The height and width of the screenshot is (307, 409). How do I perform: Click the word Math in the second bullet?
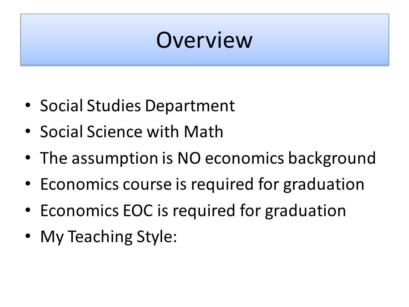pyautogui.click(x=204, y=131)
